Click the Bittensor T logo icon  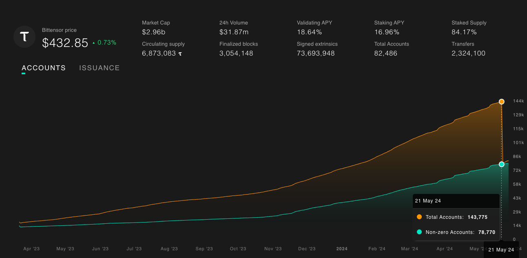point(24,37)
